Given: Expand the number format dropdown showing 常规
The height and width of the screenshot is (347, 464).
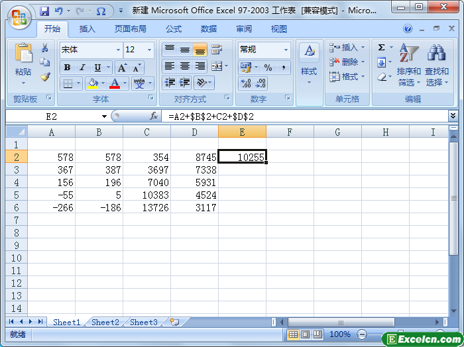Looking at the screenshot, I should point(286,50).
